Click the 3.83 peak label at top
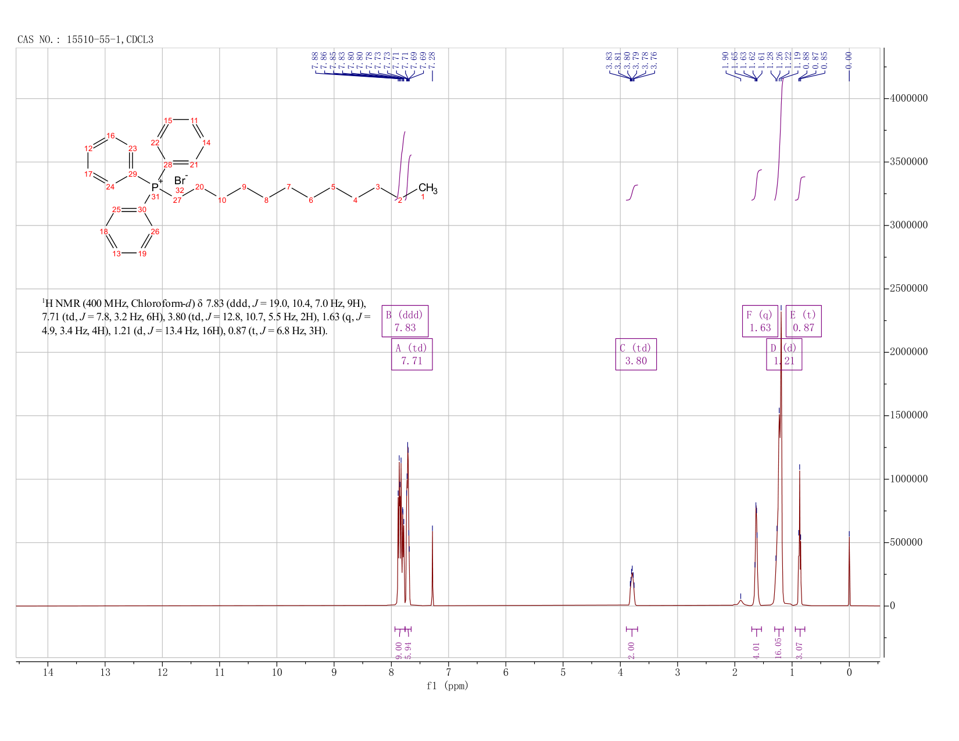The width and height of the screenshot is (959, 741). (x=609, y=60)
